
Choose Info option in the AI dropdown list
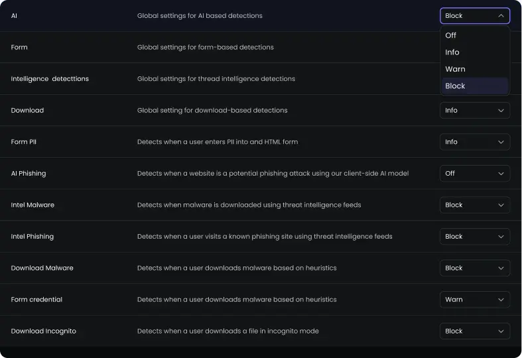pos(452,52)
